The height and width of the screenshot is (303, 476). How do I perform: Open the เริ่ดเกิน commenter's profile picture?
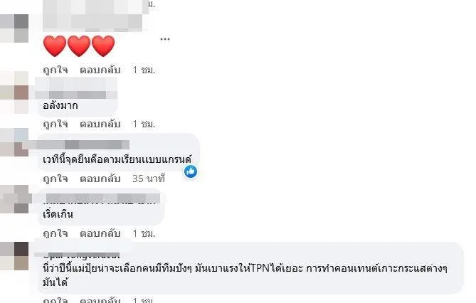[14, 199]
